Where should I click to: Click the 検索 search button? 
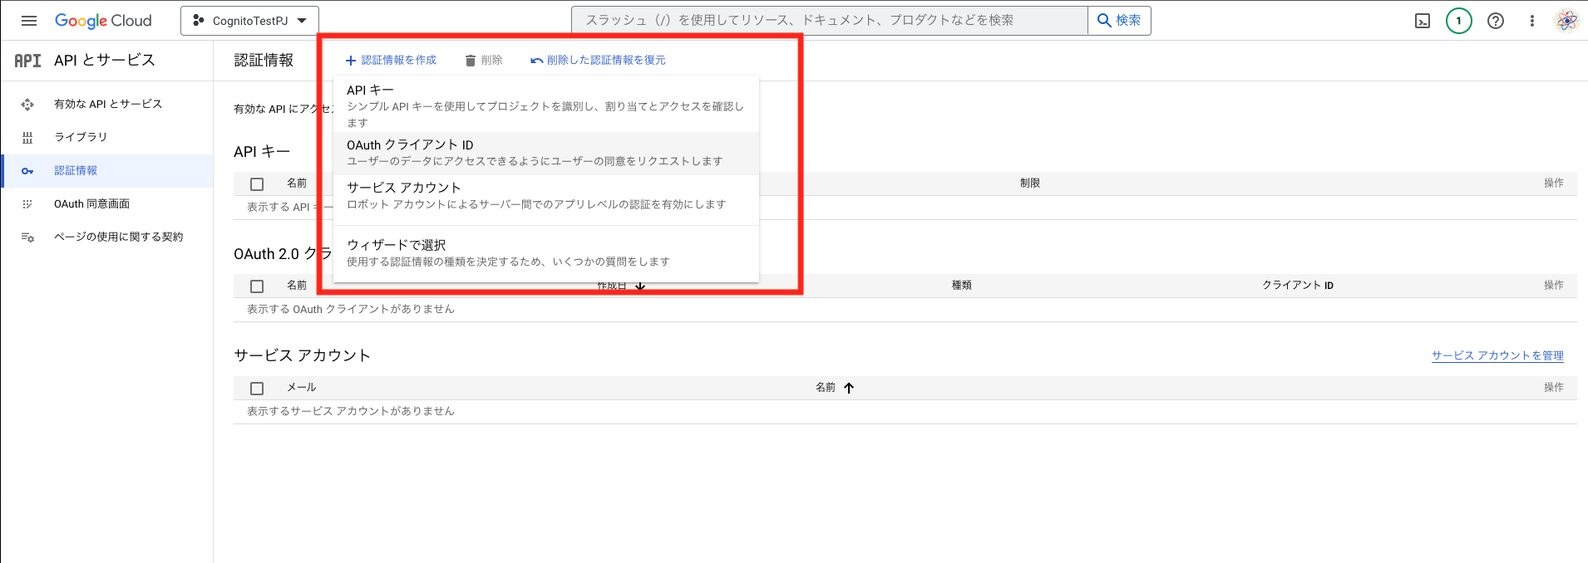pos(1119,21)
